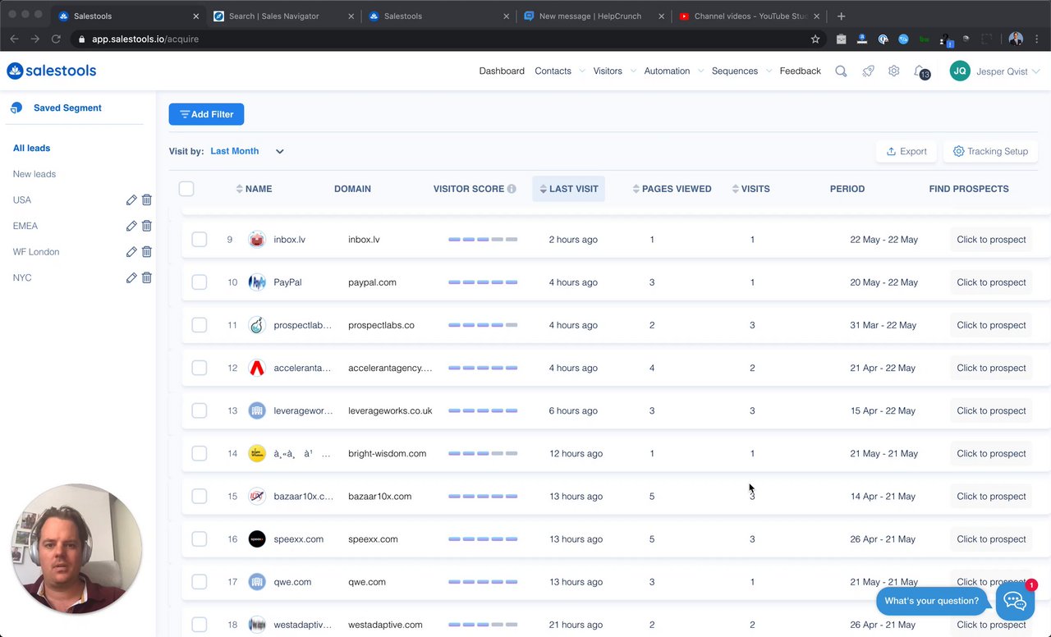Open the Last Month visit period dropdown
Image resolution: width=1051 pixels, height=637 pixels.
247,151
